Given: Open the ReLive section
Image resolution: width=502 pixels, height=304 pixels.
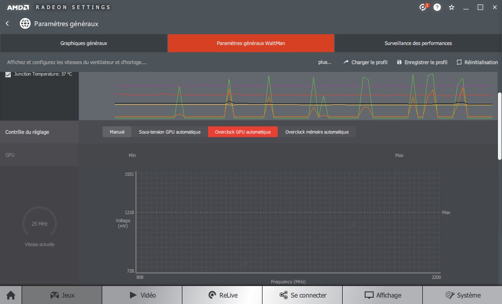Looking at the screenshot, I should (222, 295).
